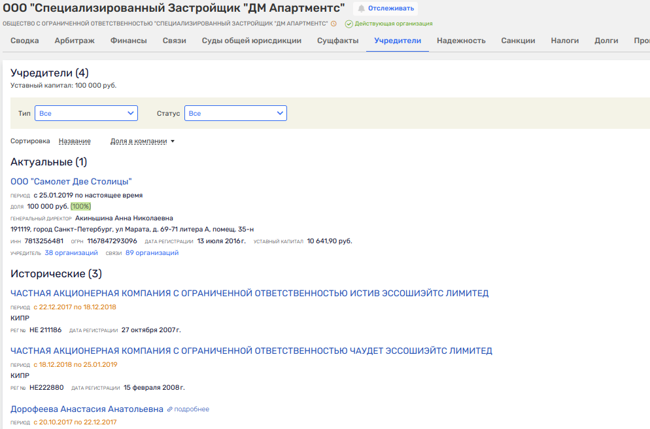This screenshot has width=650, height=429.
Task: Toggle sort direction arrow for Доля в компании
Action: point(173,141)
